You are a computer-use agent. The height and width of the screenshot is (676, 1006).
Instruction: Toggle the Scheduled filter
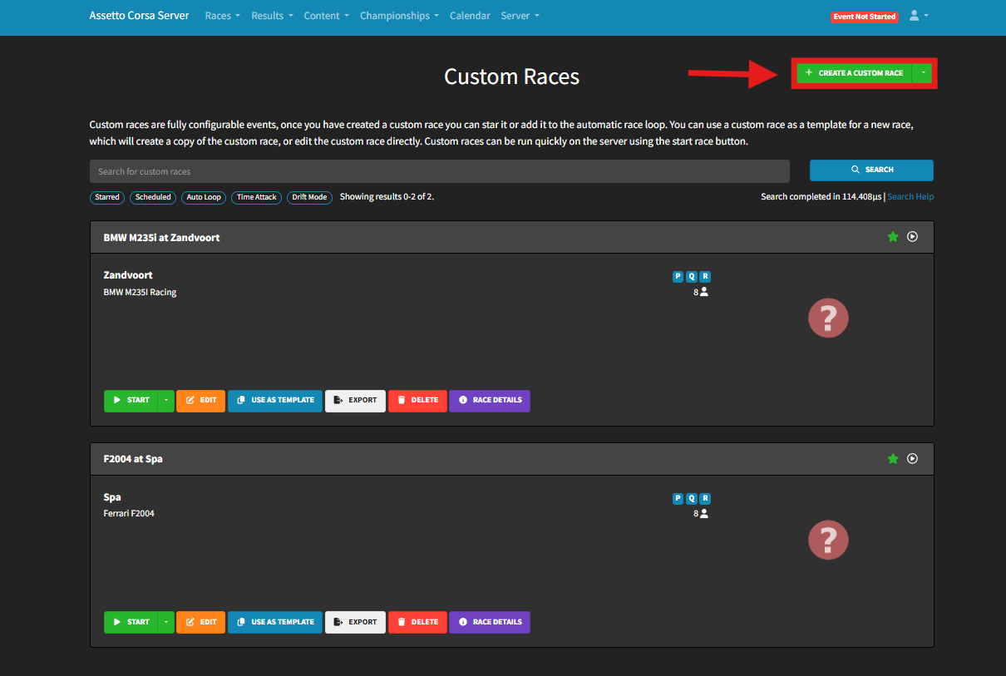(153, 197)
